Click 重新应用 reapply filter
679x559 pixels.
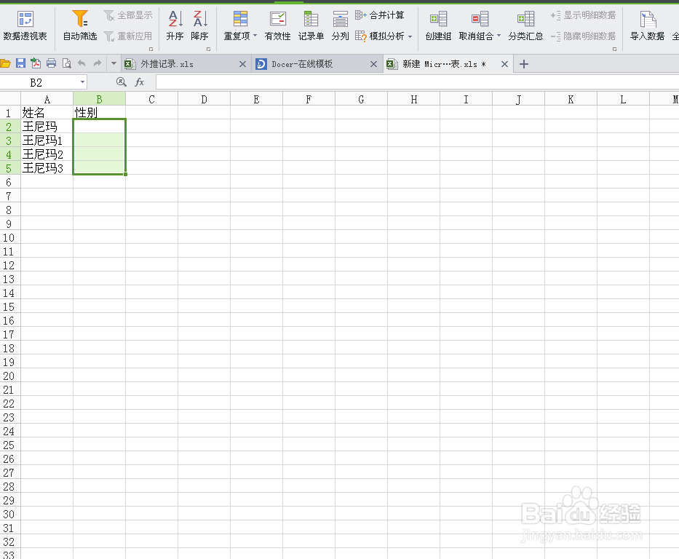(128, 36)
